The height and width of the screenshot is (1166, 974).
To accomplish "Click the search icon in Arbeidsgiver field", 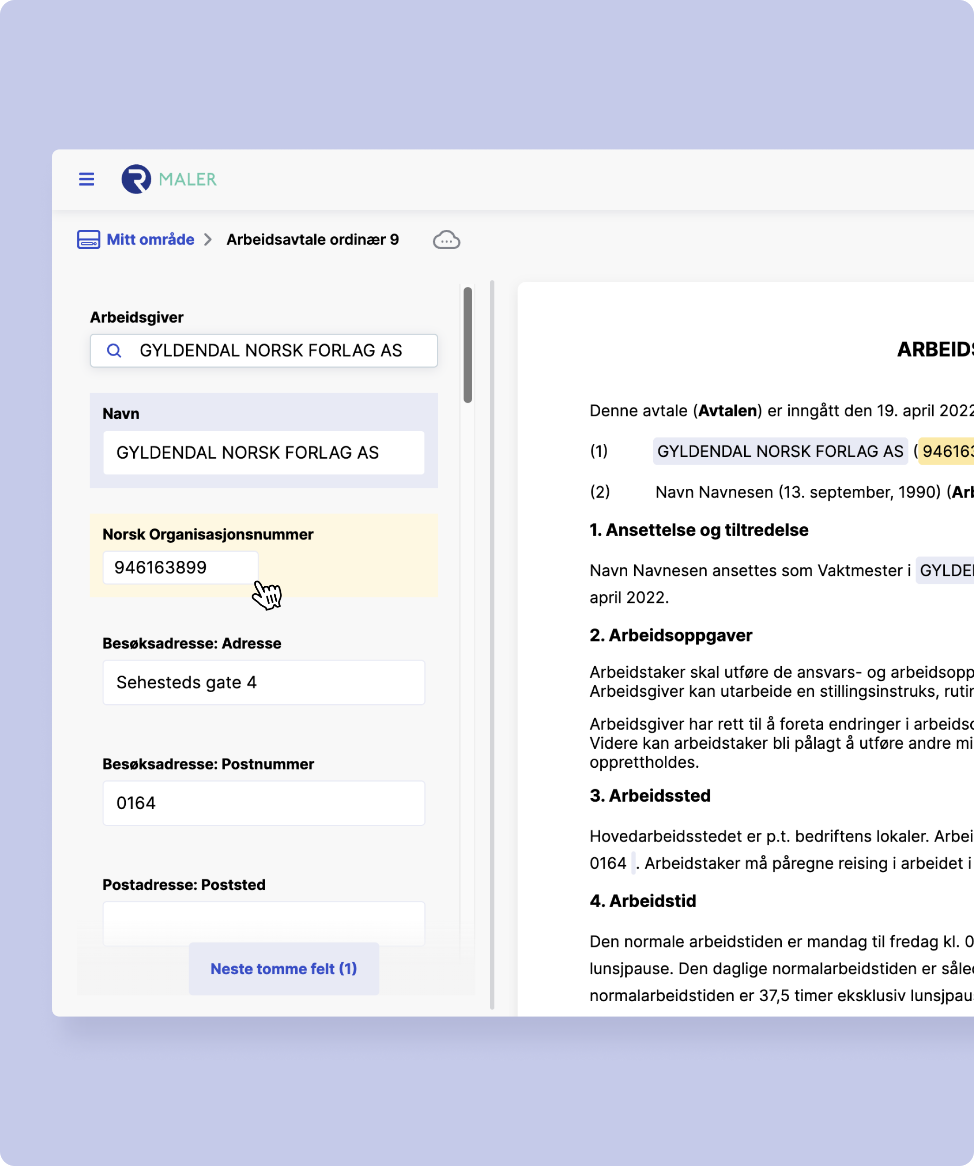I will coord(114,350).
